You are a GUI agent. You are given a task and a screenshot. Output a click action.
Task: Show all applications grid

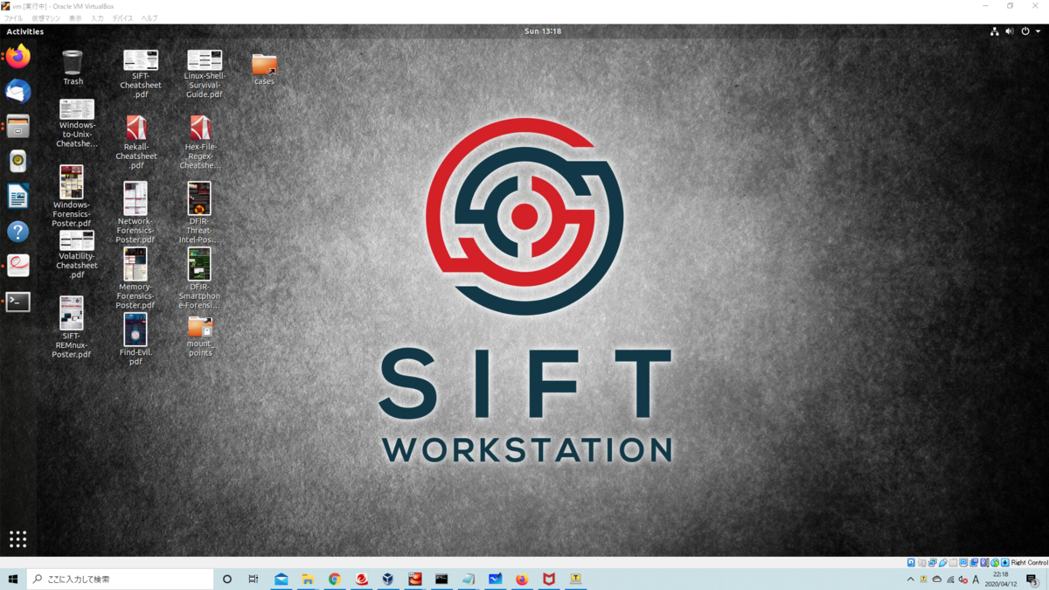click(18, 538)
